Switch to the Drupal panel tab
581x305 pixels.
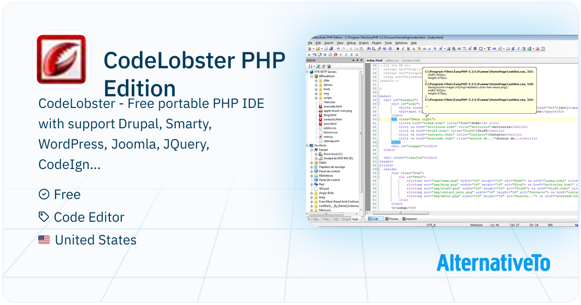pos(346,219)
